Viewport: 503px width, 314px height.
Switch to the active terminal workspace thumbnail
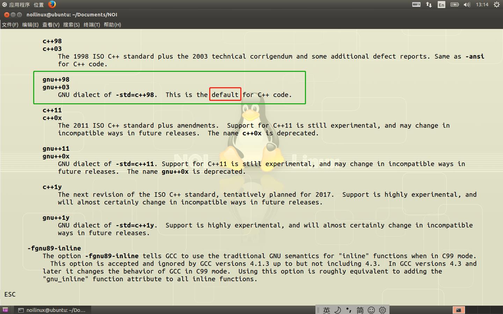[x=459, y=310]
